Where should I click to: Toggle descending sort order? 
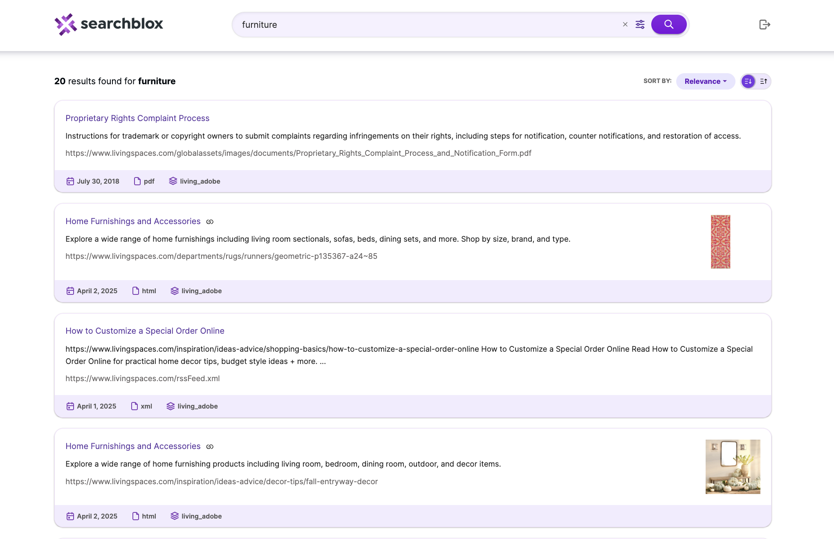748,81
